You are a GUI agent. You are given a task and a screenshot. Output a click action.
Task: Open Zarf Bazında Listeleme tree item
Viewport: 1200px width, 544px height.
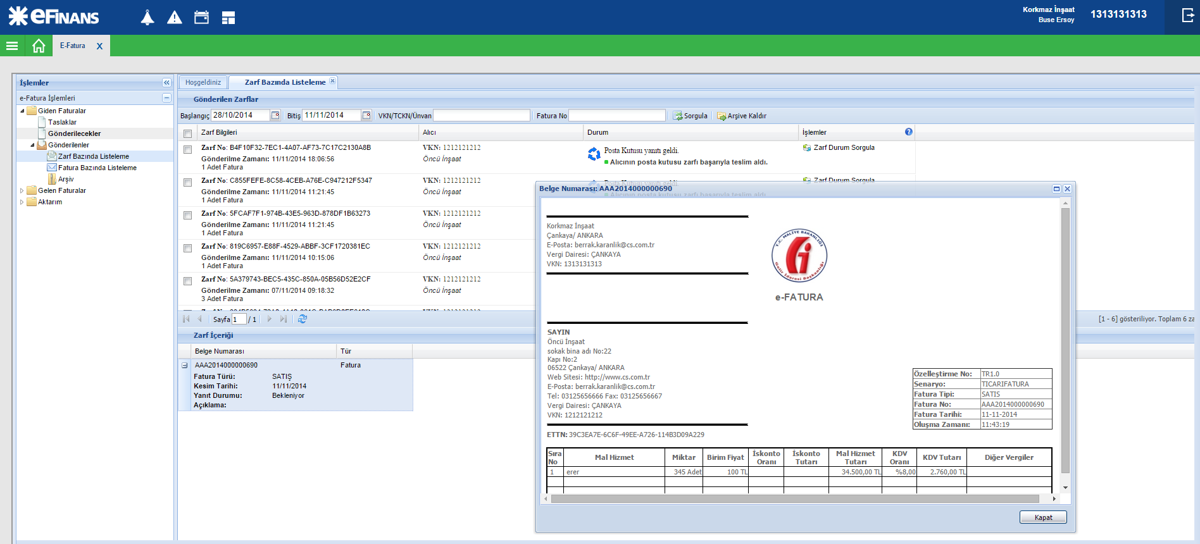point(94,156)
